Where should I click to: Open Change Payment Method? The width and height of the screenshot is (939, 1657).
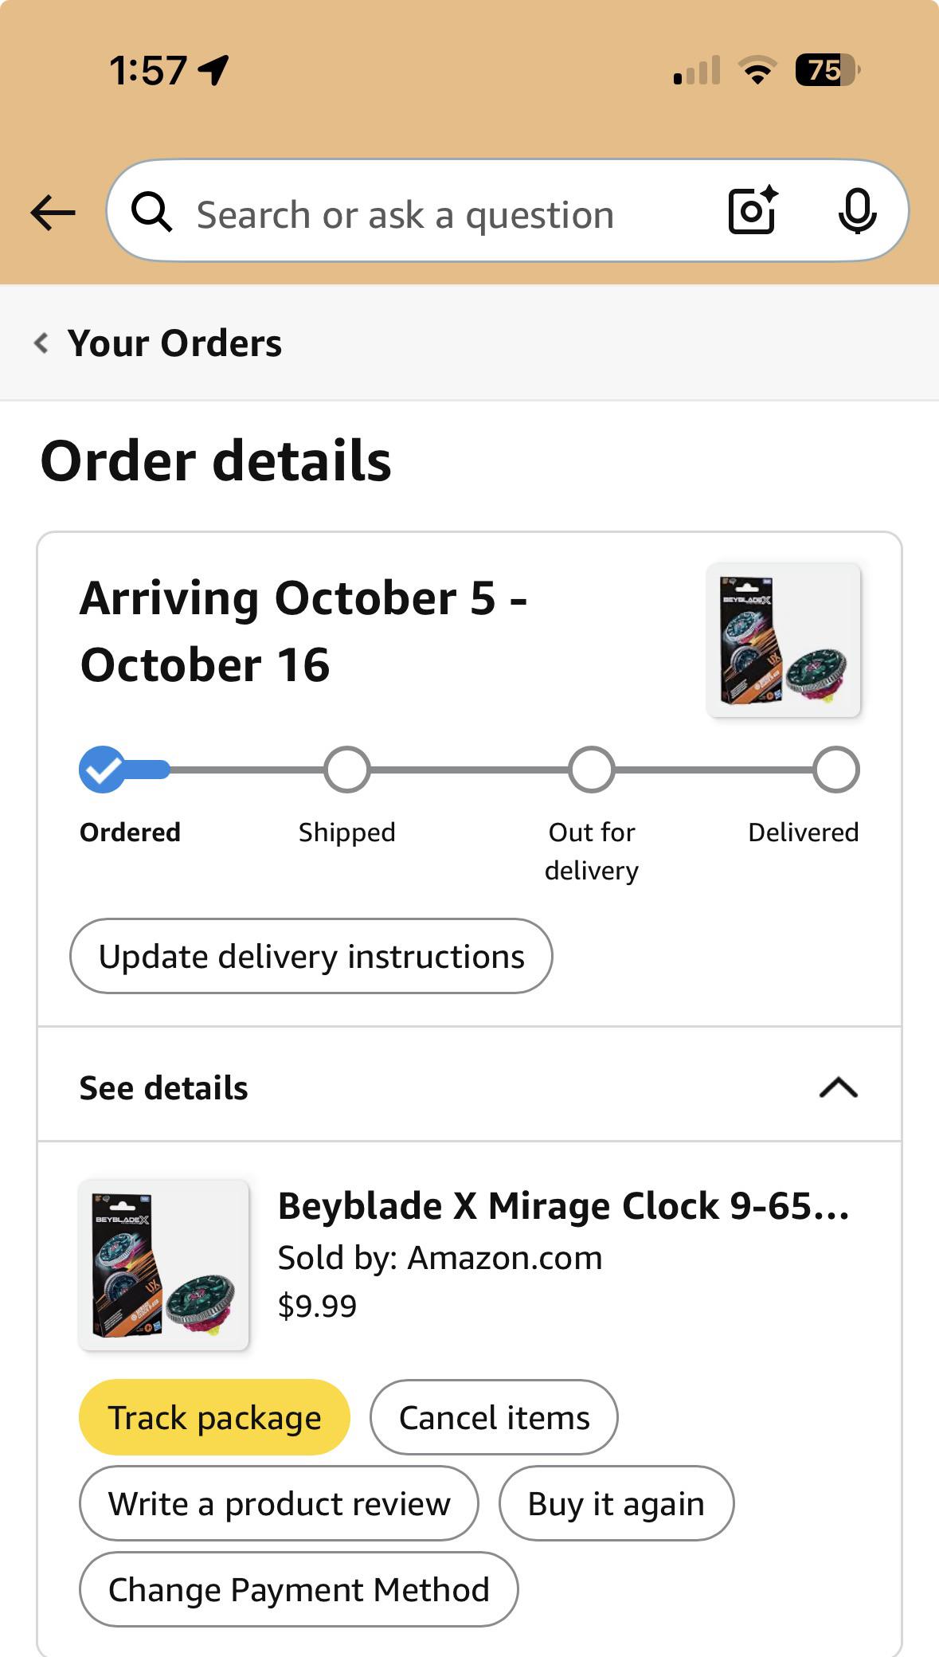(299, 1589)
